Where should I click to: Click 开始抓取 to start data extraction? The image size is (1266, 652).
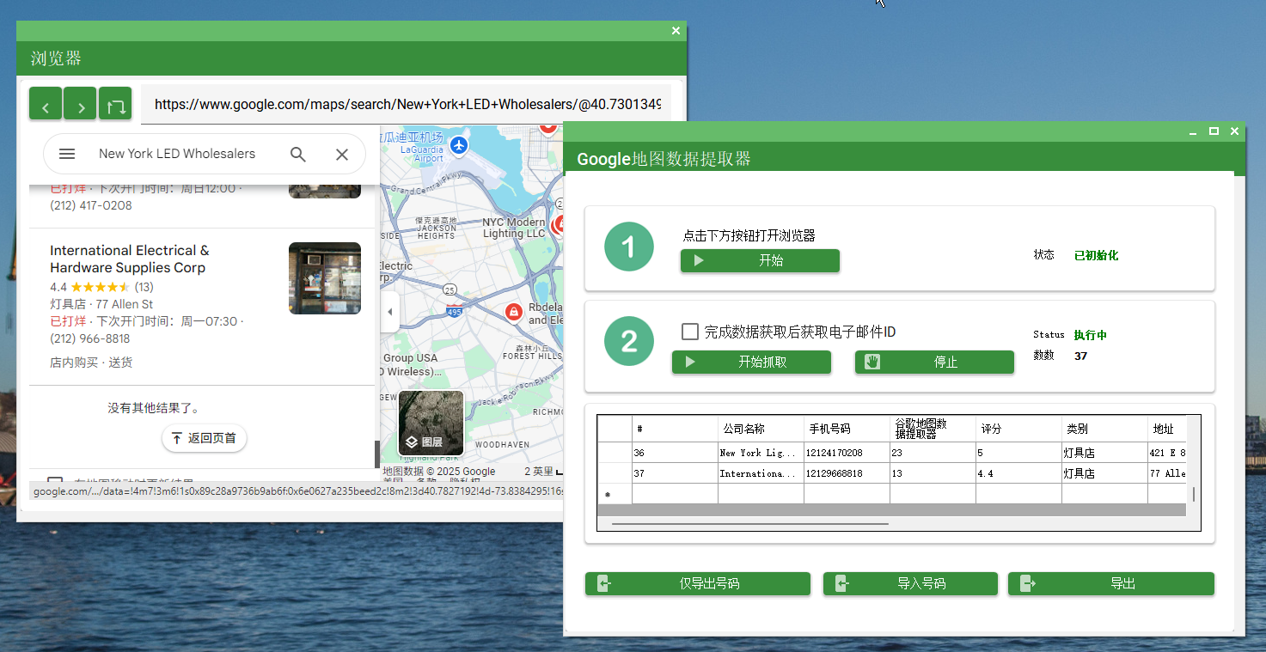[751, 362]
